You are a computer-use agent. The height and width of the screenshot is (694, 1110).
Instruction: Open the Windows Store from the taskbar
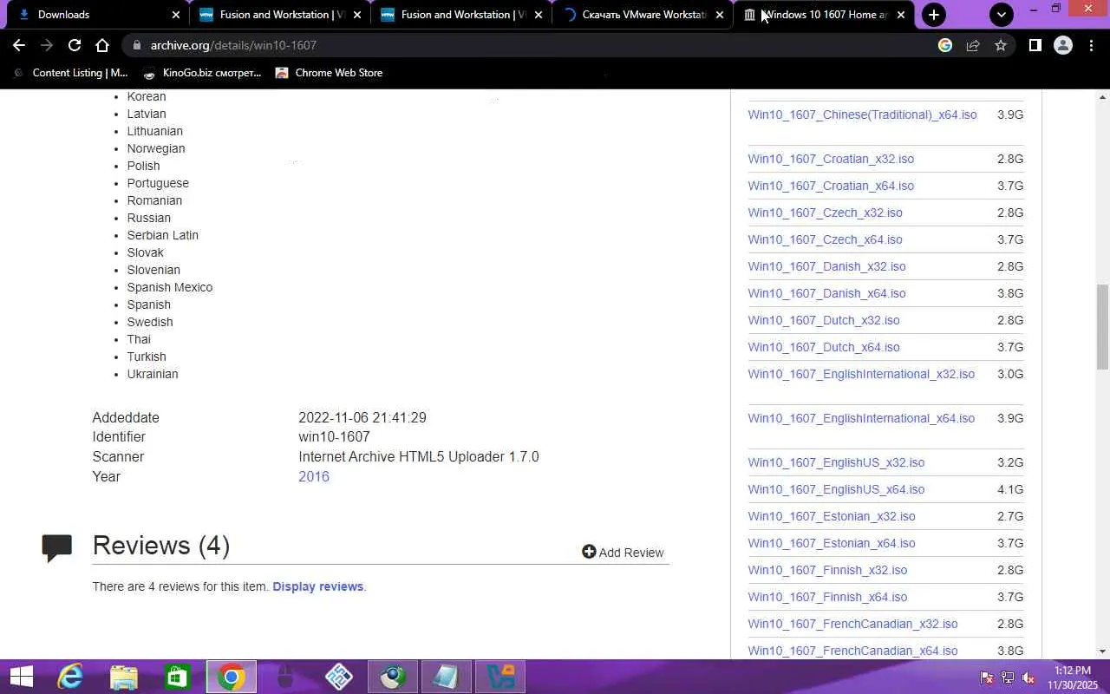pyautogui.click(x=178, y=677)
